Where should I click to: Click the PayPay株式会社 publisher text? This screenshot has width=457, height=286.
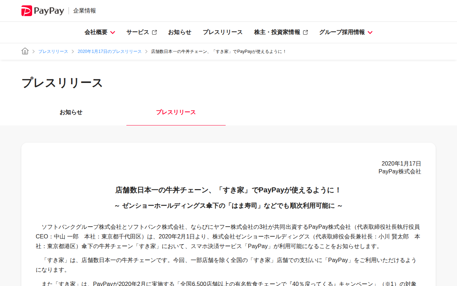tap(400, 172)
